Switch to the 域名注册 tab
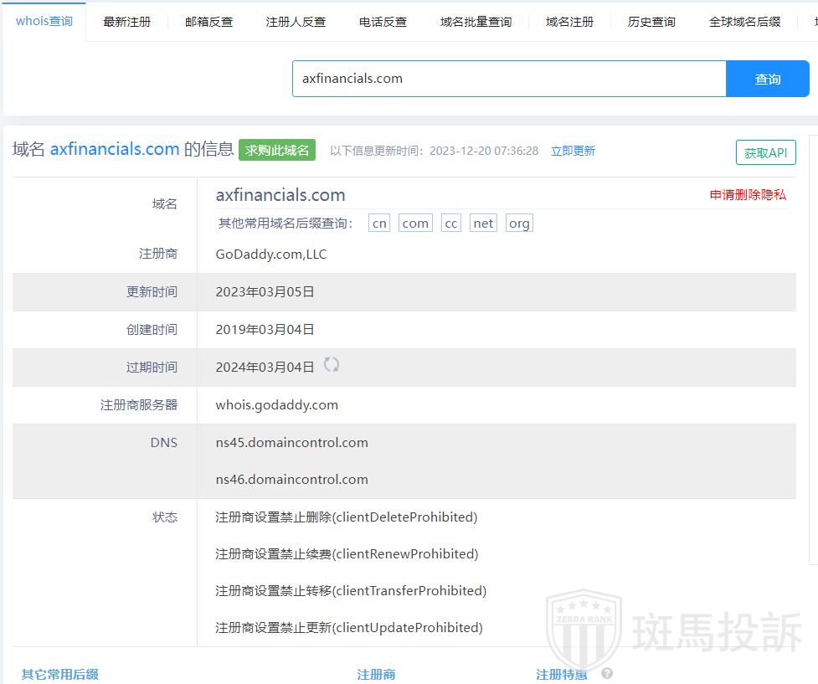 coord(569,22)
